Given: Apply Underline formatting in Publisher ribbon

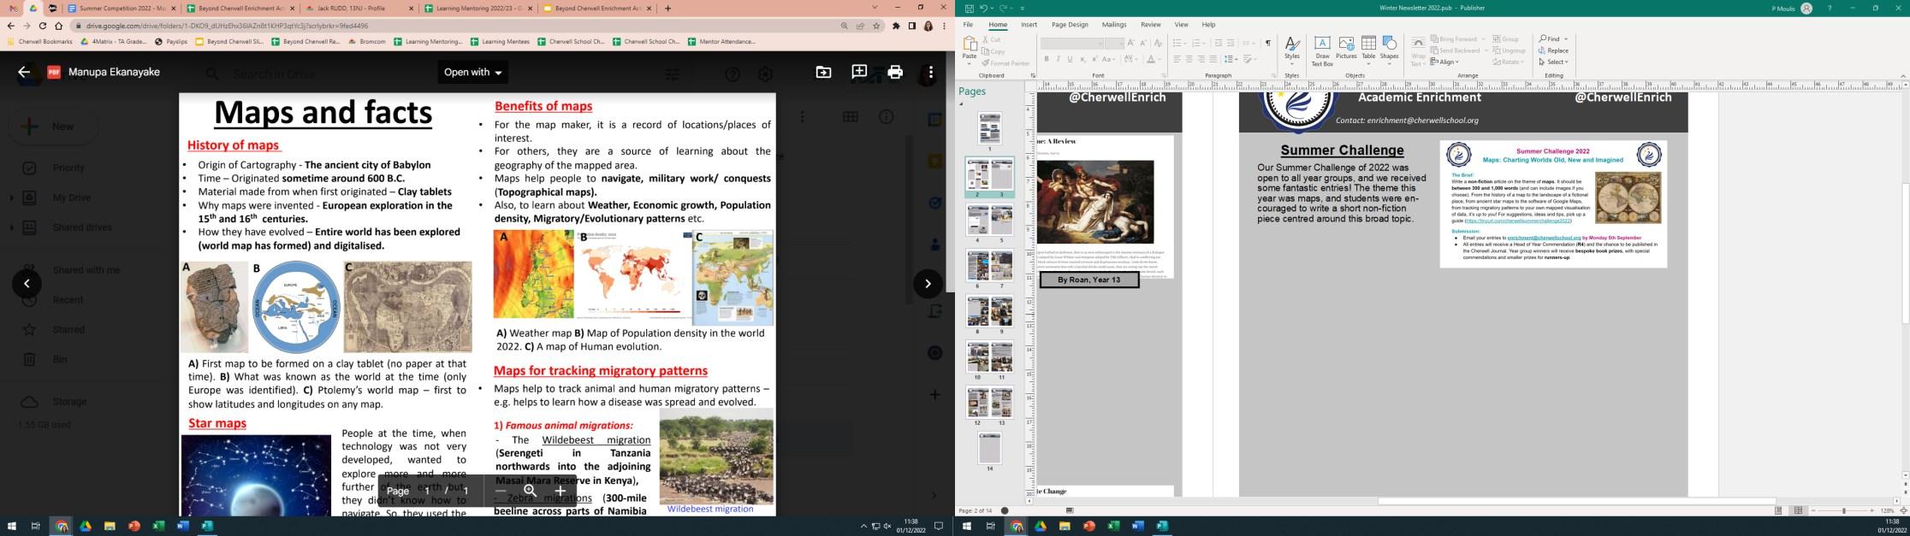Looking at the screenshot, I should tap(1070, 59).
